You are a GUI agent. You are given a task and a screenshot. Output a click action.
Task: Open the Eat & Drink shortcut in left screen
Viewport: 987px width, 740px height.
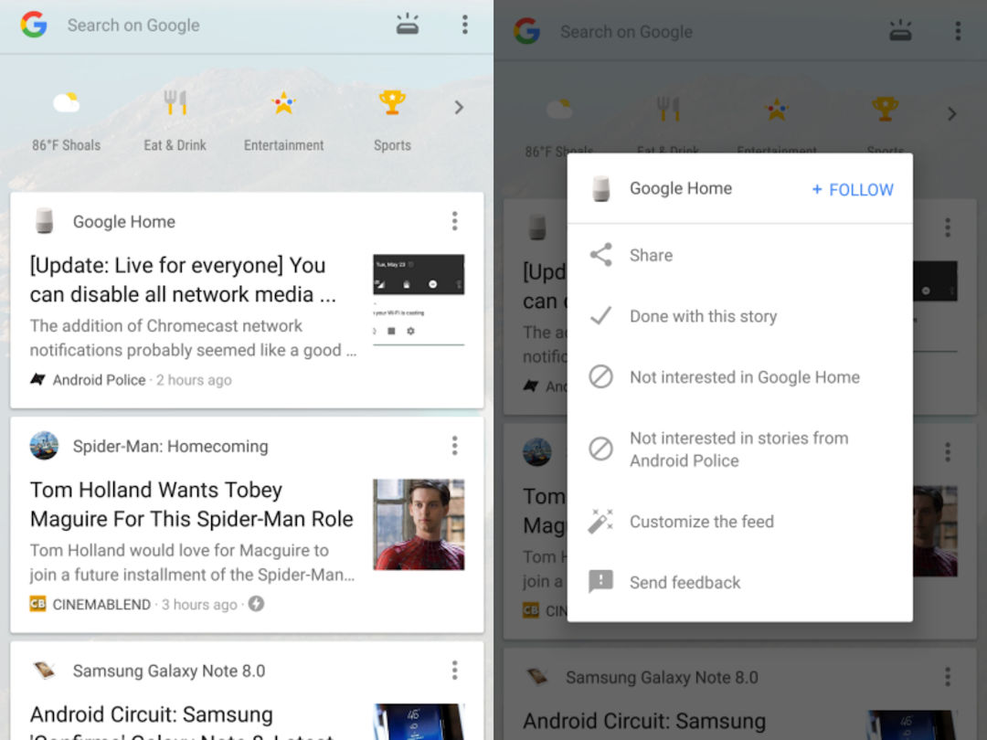click(175, 122)
